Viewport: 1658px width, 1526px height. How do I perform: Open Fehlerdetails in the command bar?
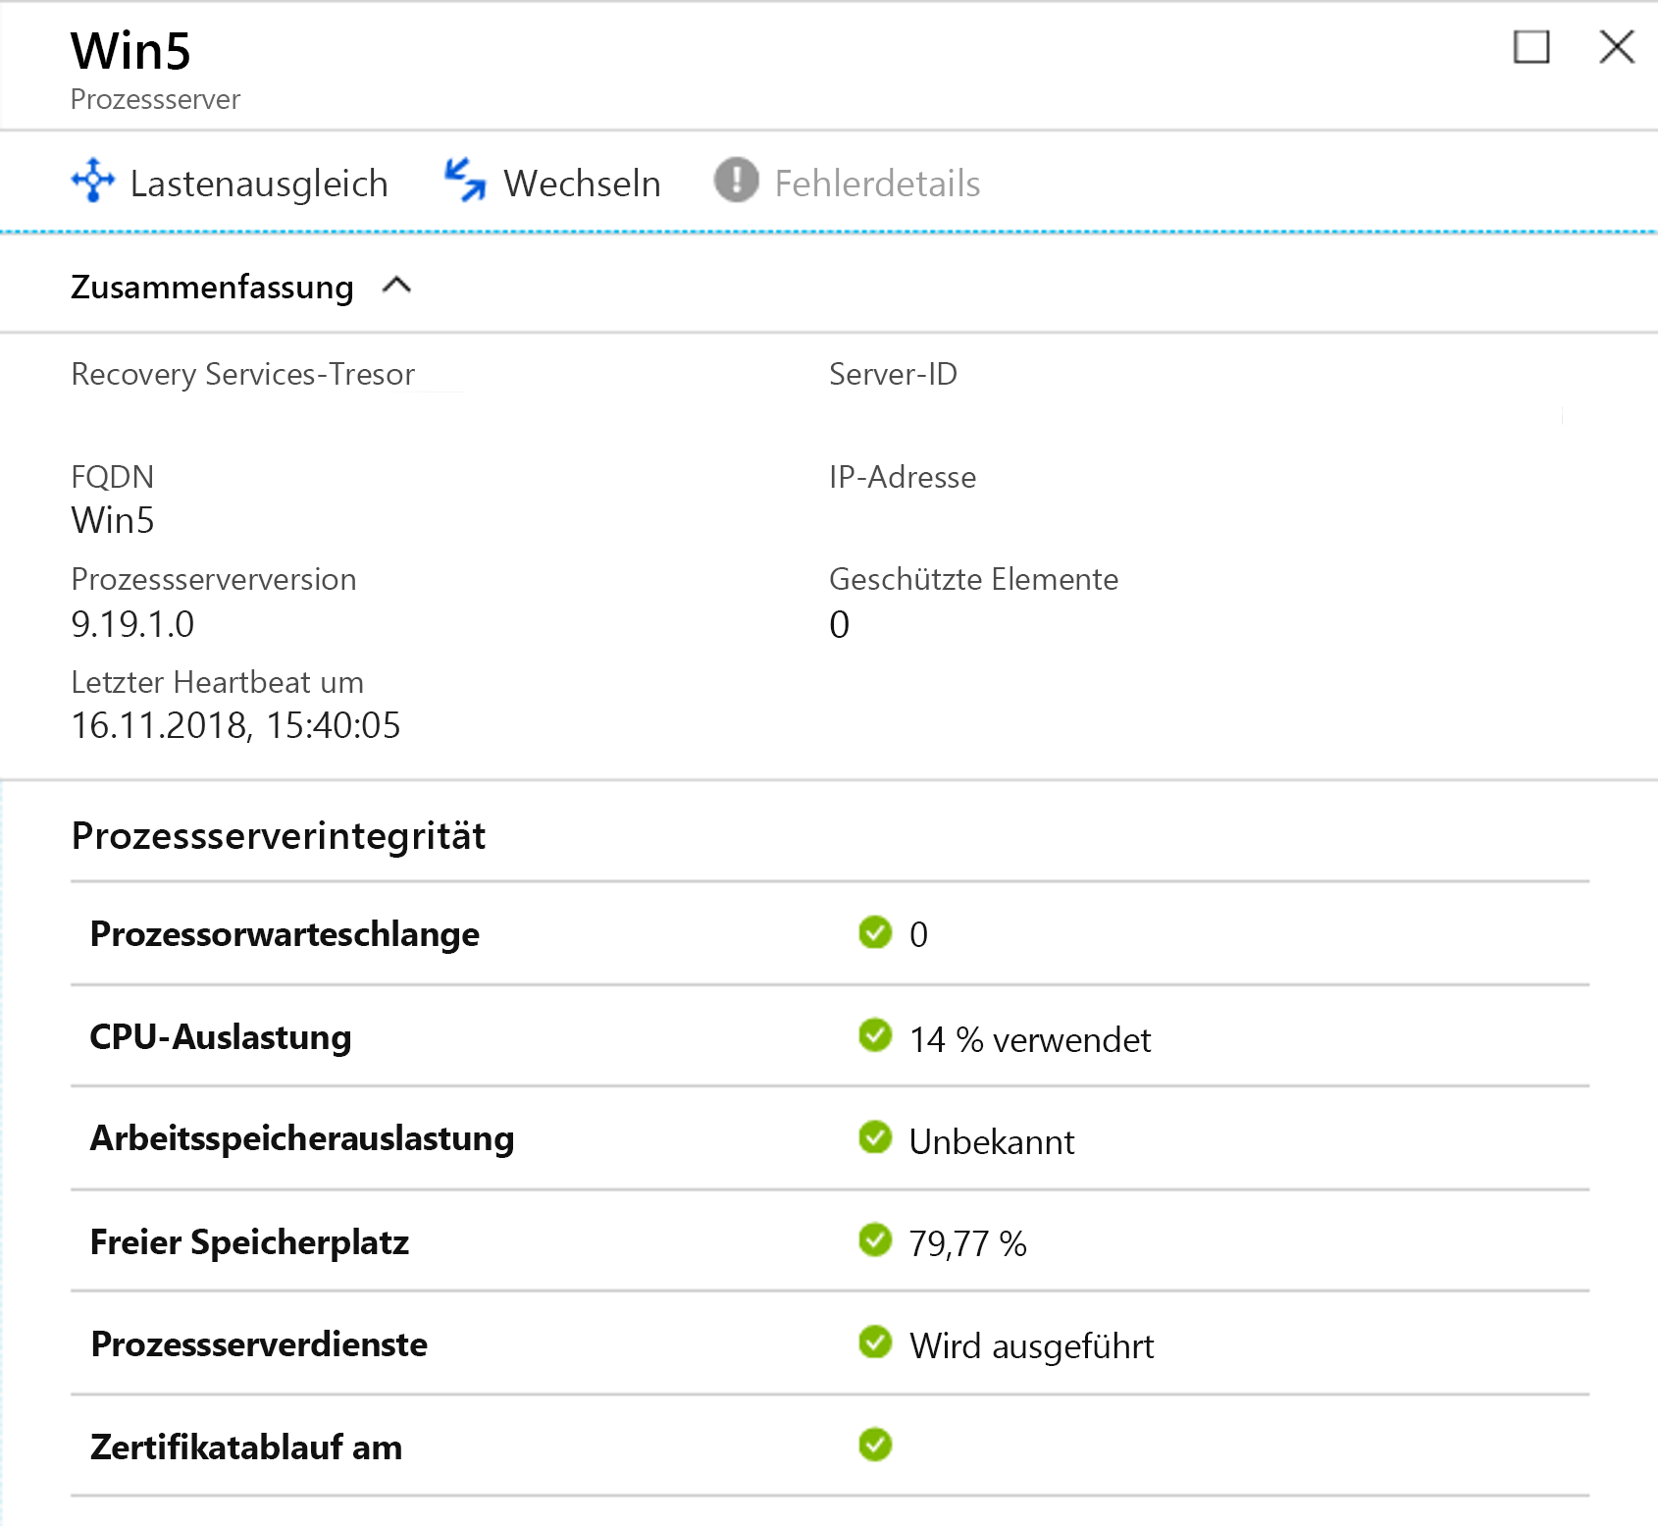point(848,183)
